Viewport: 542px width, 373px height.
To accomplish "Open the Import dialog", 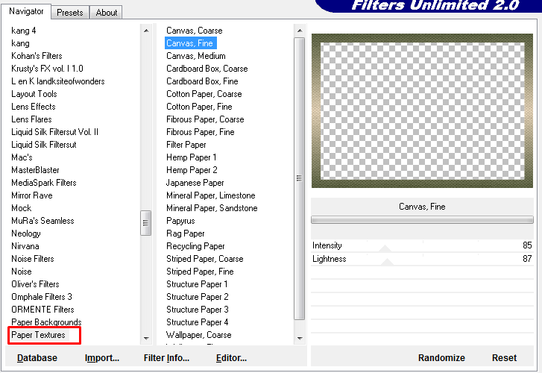I will click(102, 358).
